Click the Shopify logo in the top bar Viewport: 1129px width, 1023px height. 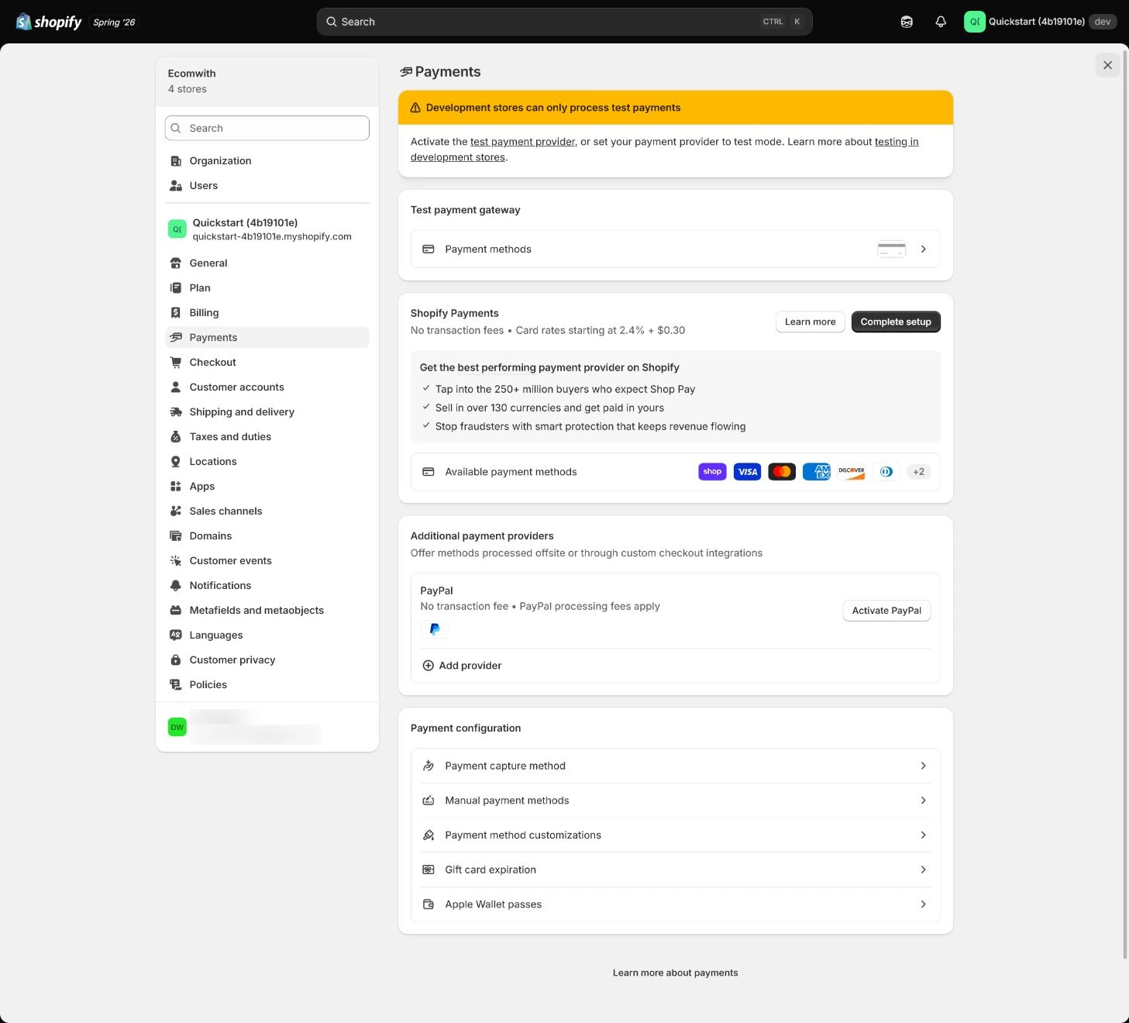coord(49,22)
